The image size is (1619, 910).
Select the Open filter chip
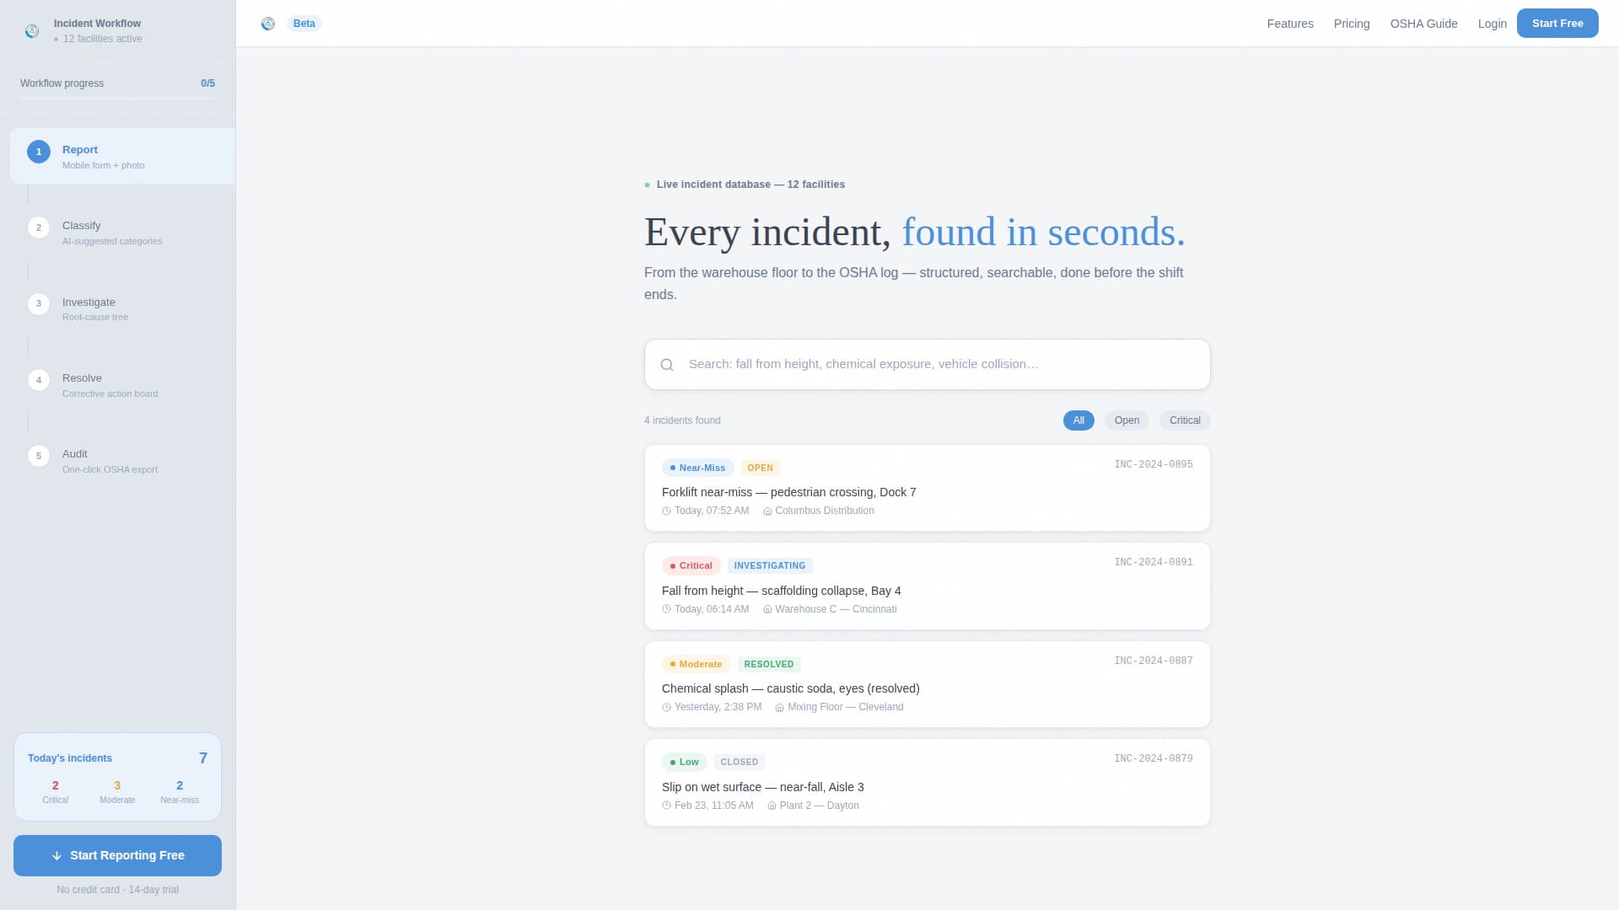(1127, 420)
